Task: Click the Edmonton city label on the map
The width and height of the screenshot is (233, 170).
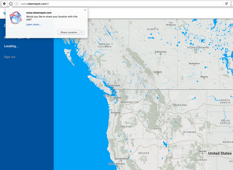Action: click(161, 52)
